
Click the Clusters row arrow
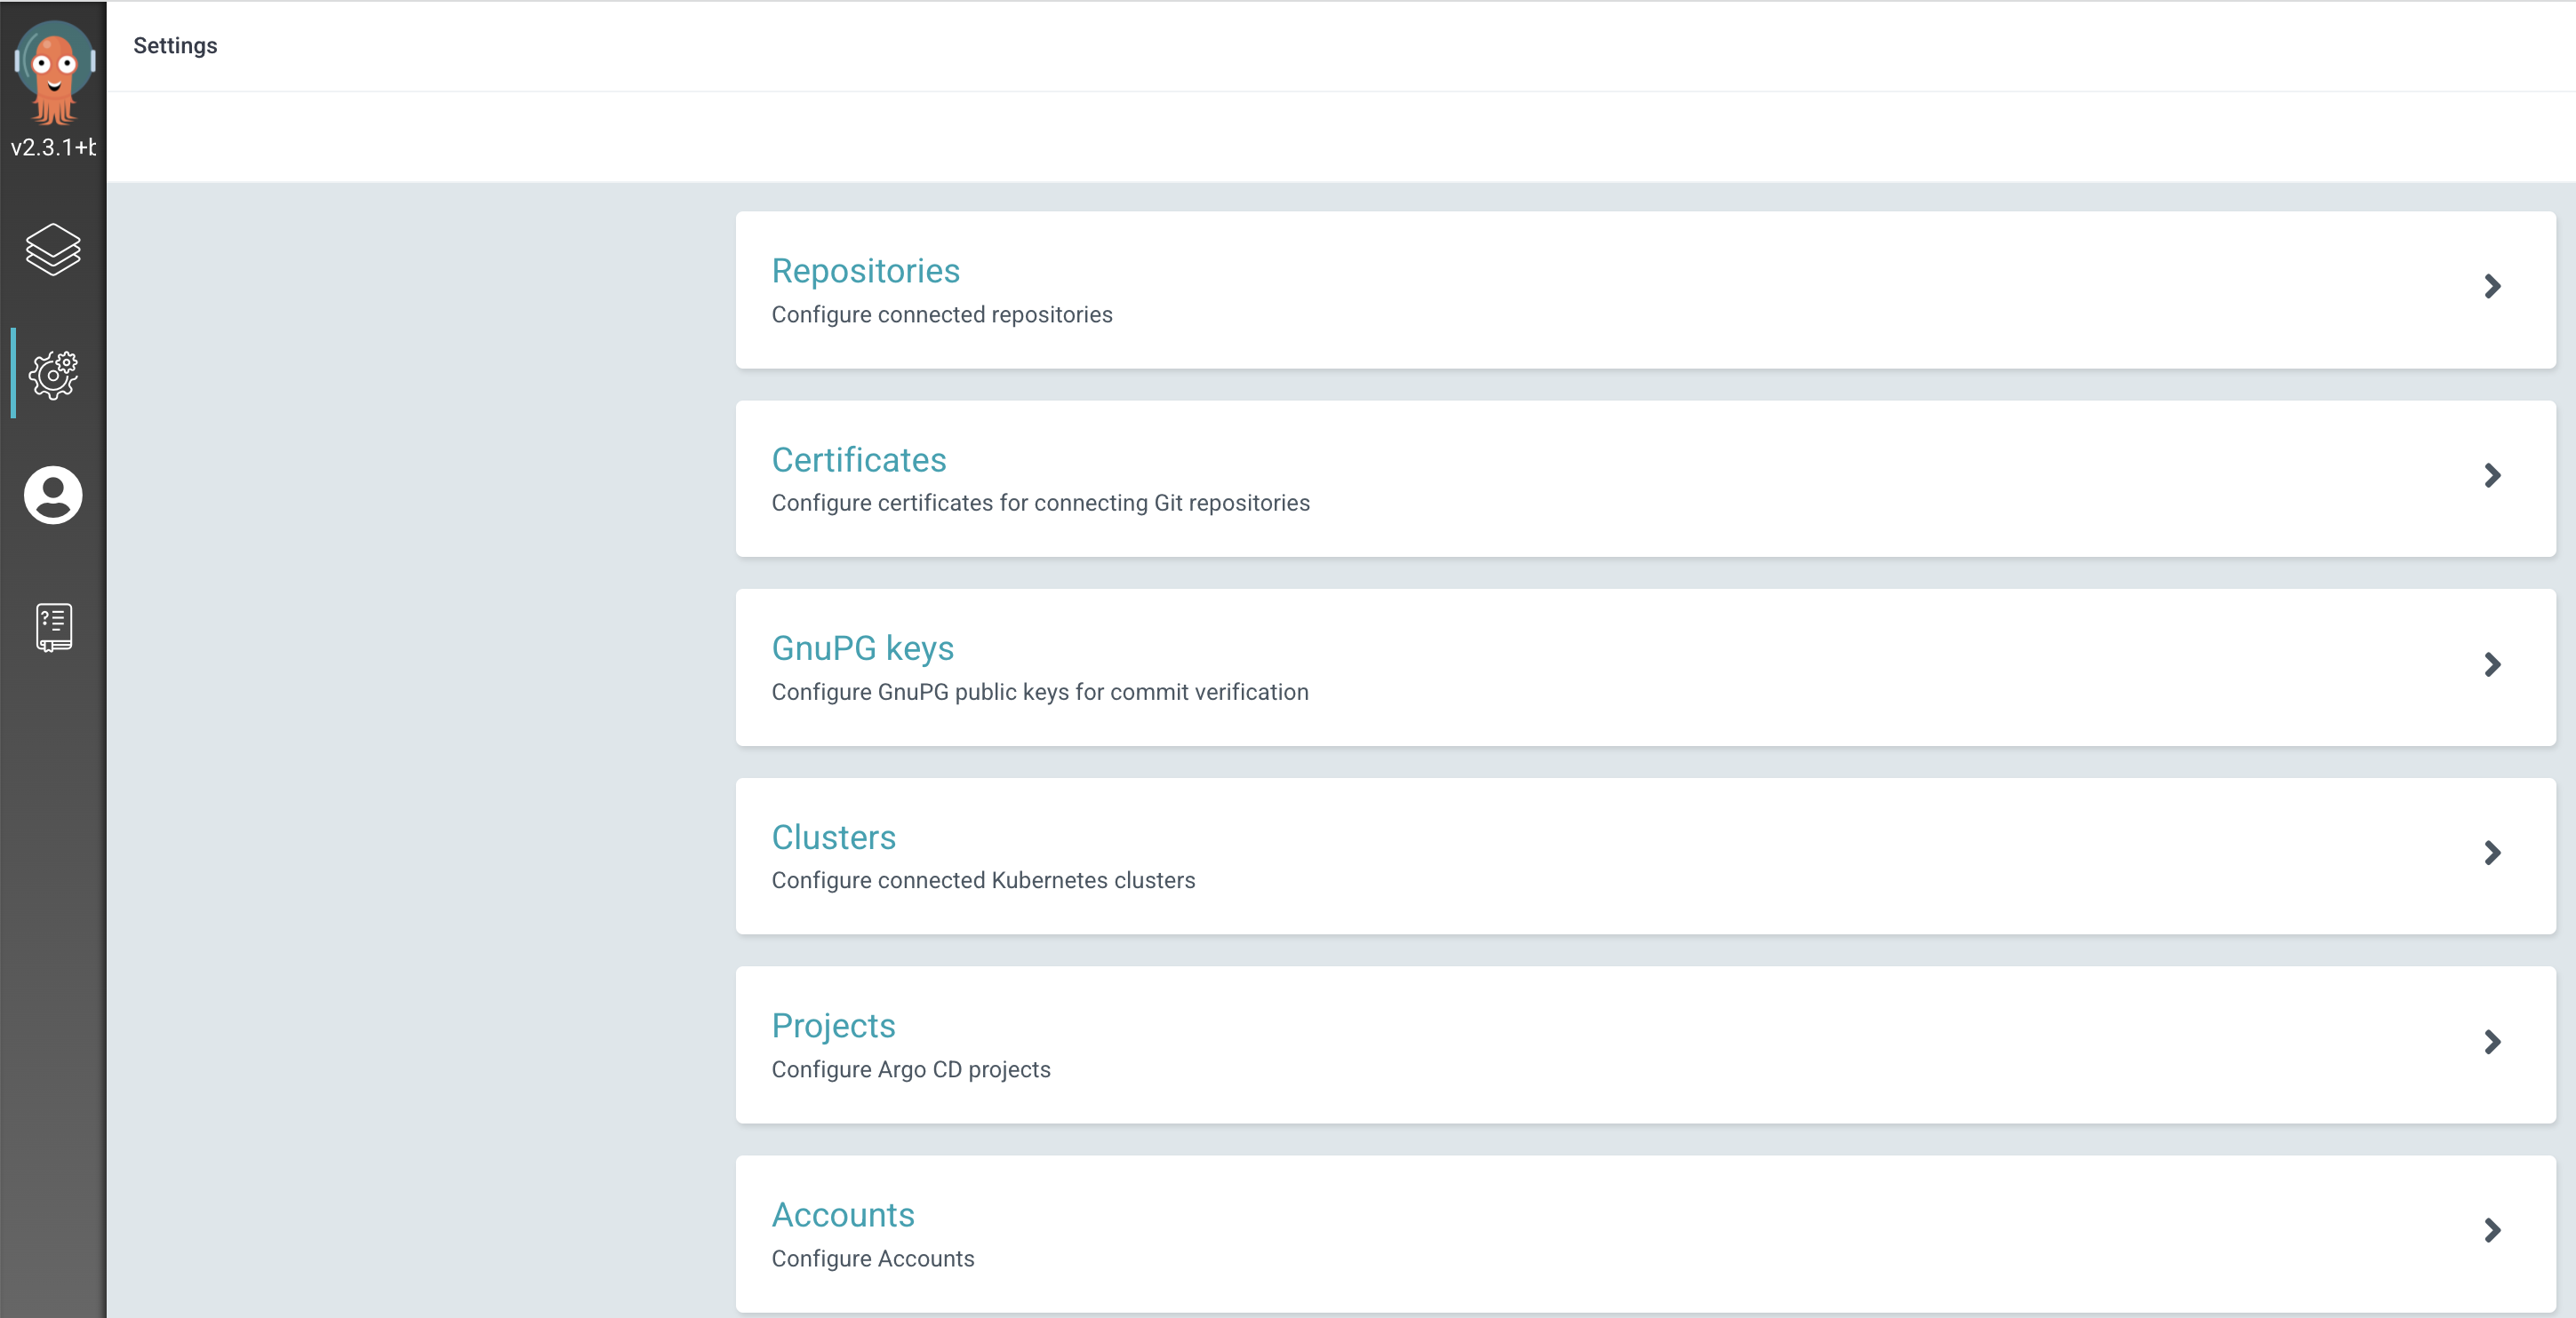2492,854
